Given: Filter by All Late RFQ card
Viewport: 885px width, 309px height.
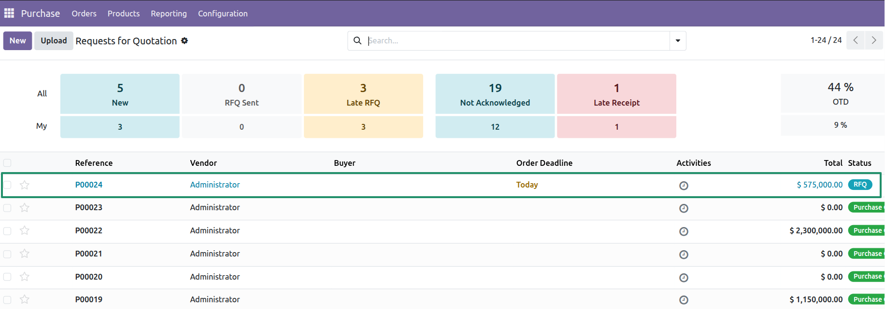Looking at the screenshot, I should coord(363,94).
